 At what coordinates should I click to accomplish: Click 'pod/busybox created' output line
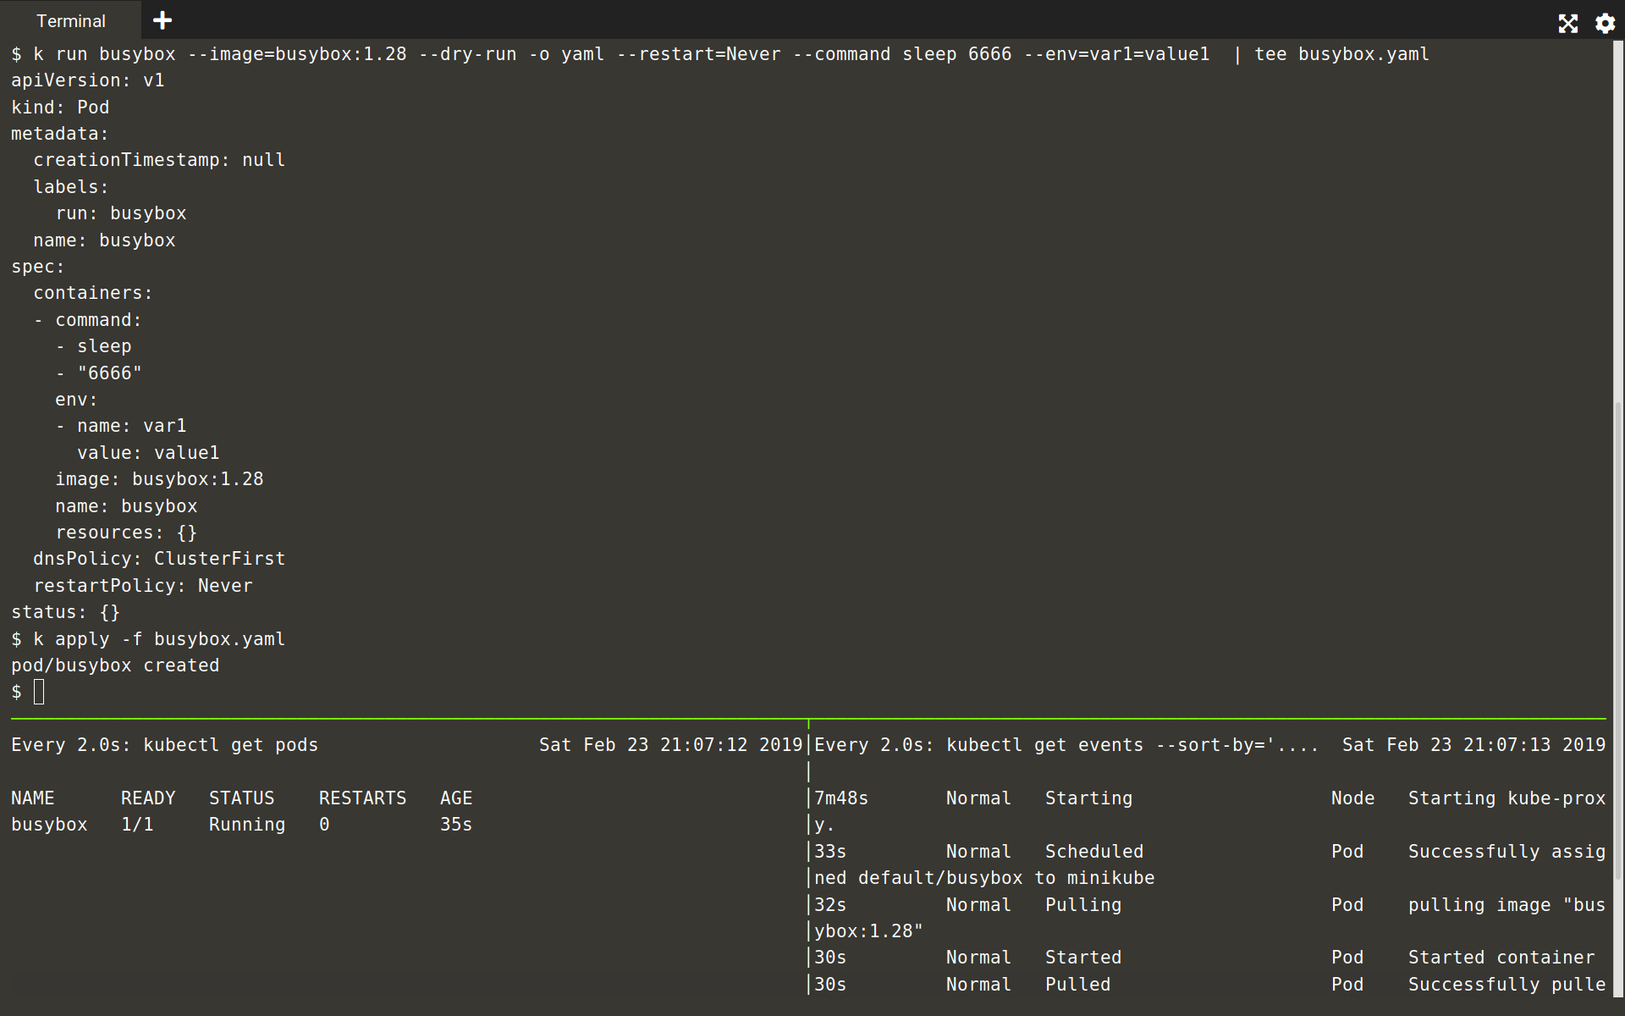(x=115, y=665)
